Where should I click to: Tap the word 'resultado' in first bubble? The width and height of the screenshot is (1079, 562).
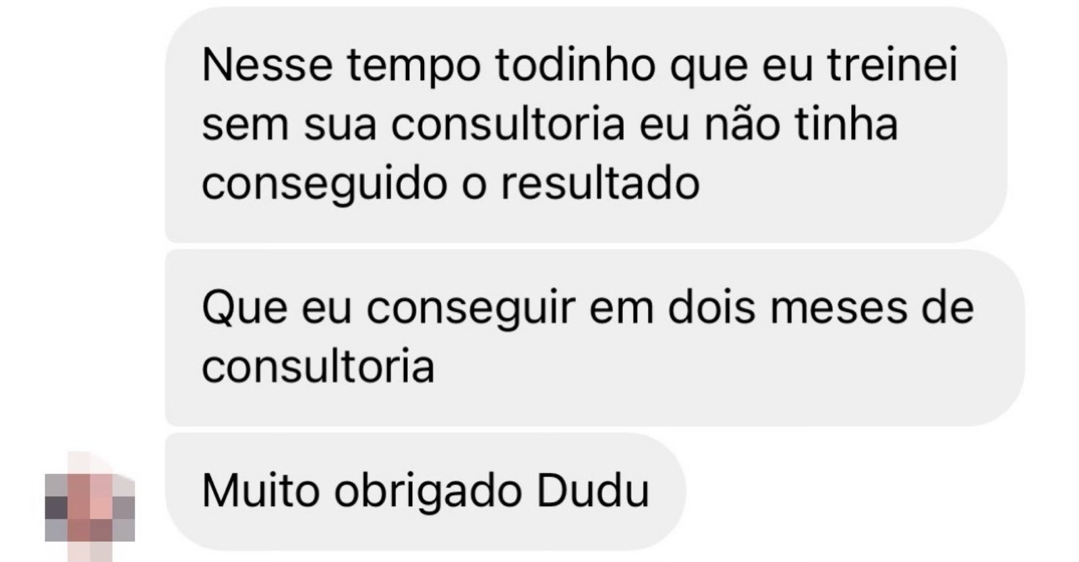coord(600,183)
